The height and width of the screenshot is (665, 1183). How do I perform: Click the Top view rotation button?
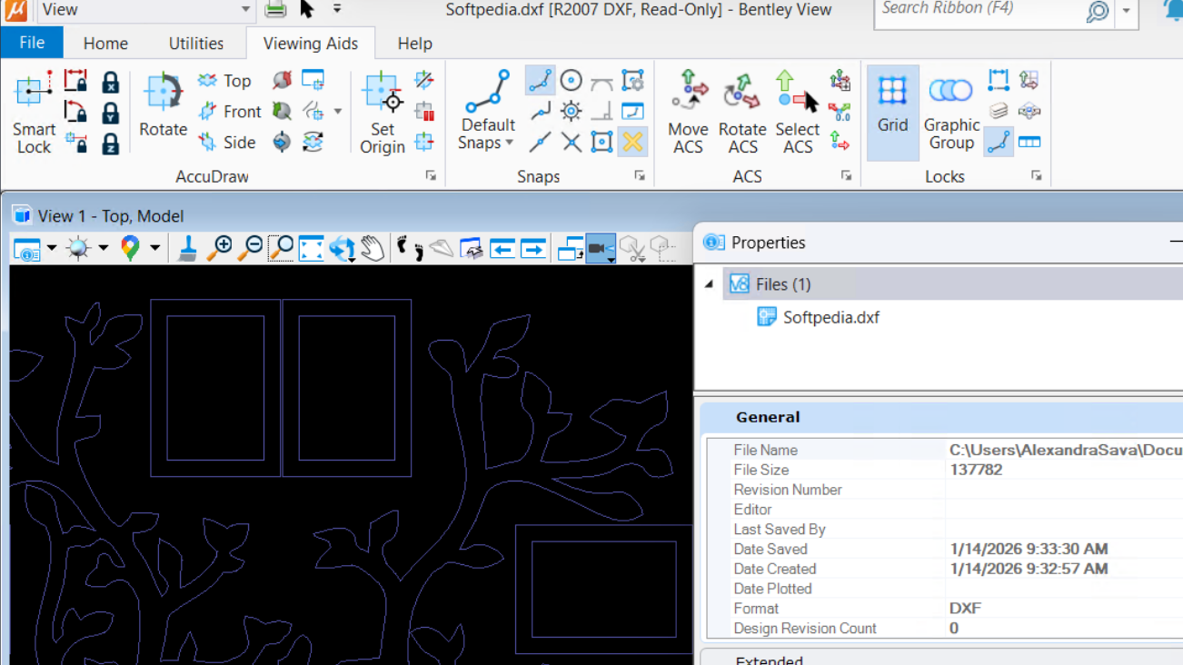click(224, 81)
